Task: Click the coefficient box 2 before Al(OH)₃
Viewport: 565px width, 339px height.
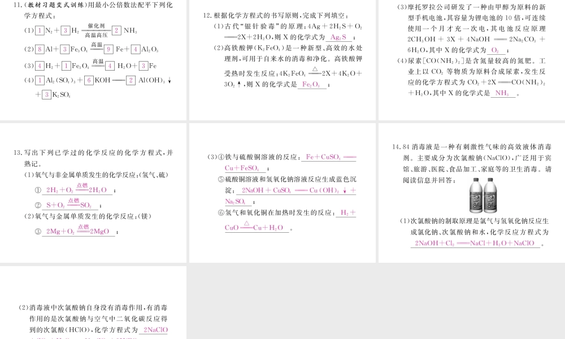Action: tap(131, 80)
